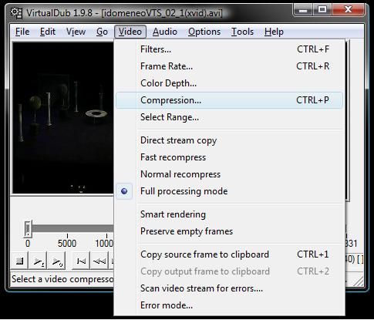Jump to the start of video

81,261
